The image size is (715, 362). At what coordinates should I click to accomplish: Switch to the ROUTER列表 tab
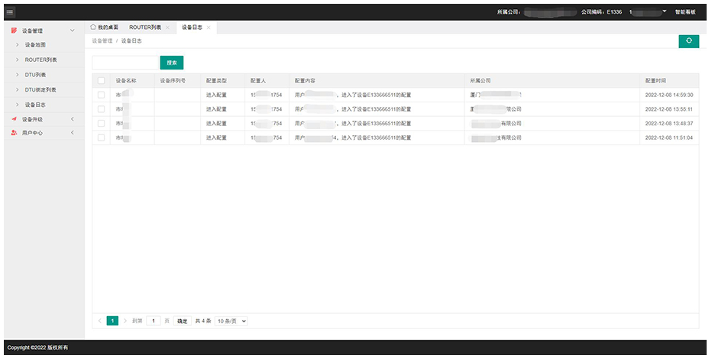pos(145,27)
